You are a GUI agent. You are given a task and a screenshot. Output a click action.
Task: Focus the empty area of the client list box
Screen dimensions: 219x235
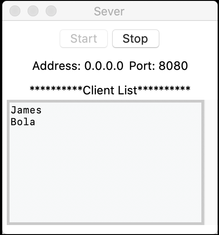tap(105, 174)
